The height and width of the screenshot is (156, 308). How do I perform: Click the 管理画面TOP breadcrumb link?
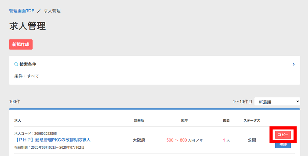22,11
